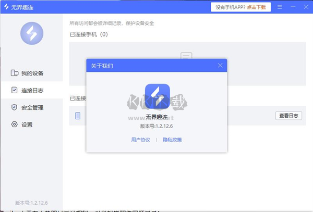Close the 关于我们 dialog

tap(220, 65)
